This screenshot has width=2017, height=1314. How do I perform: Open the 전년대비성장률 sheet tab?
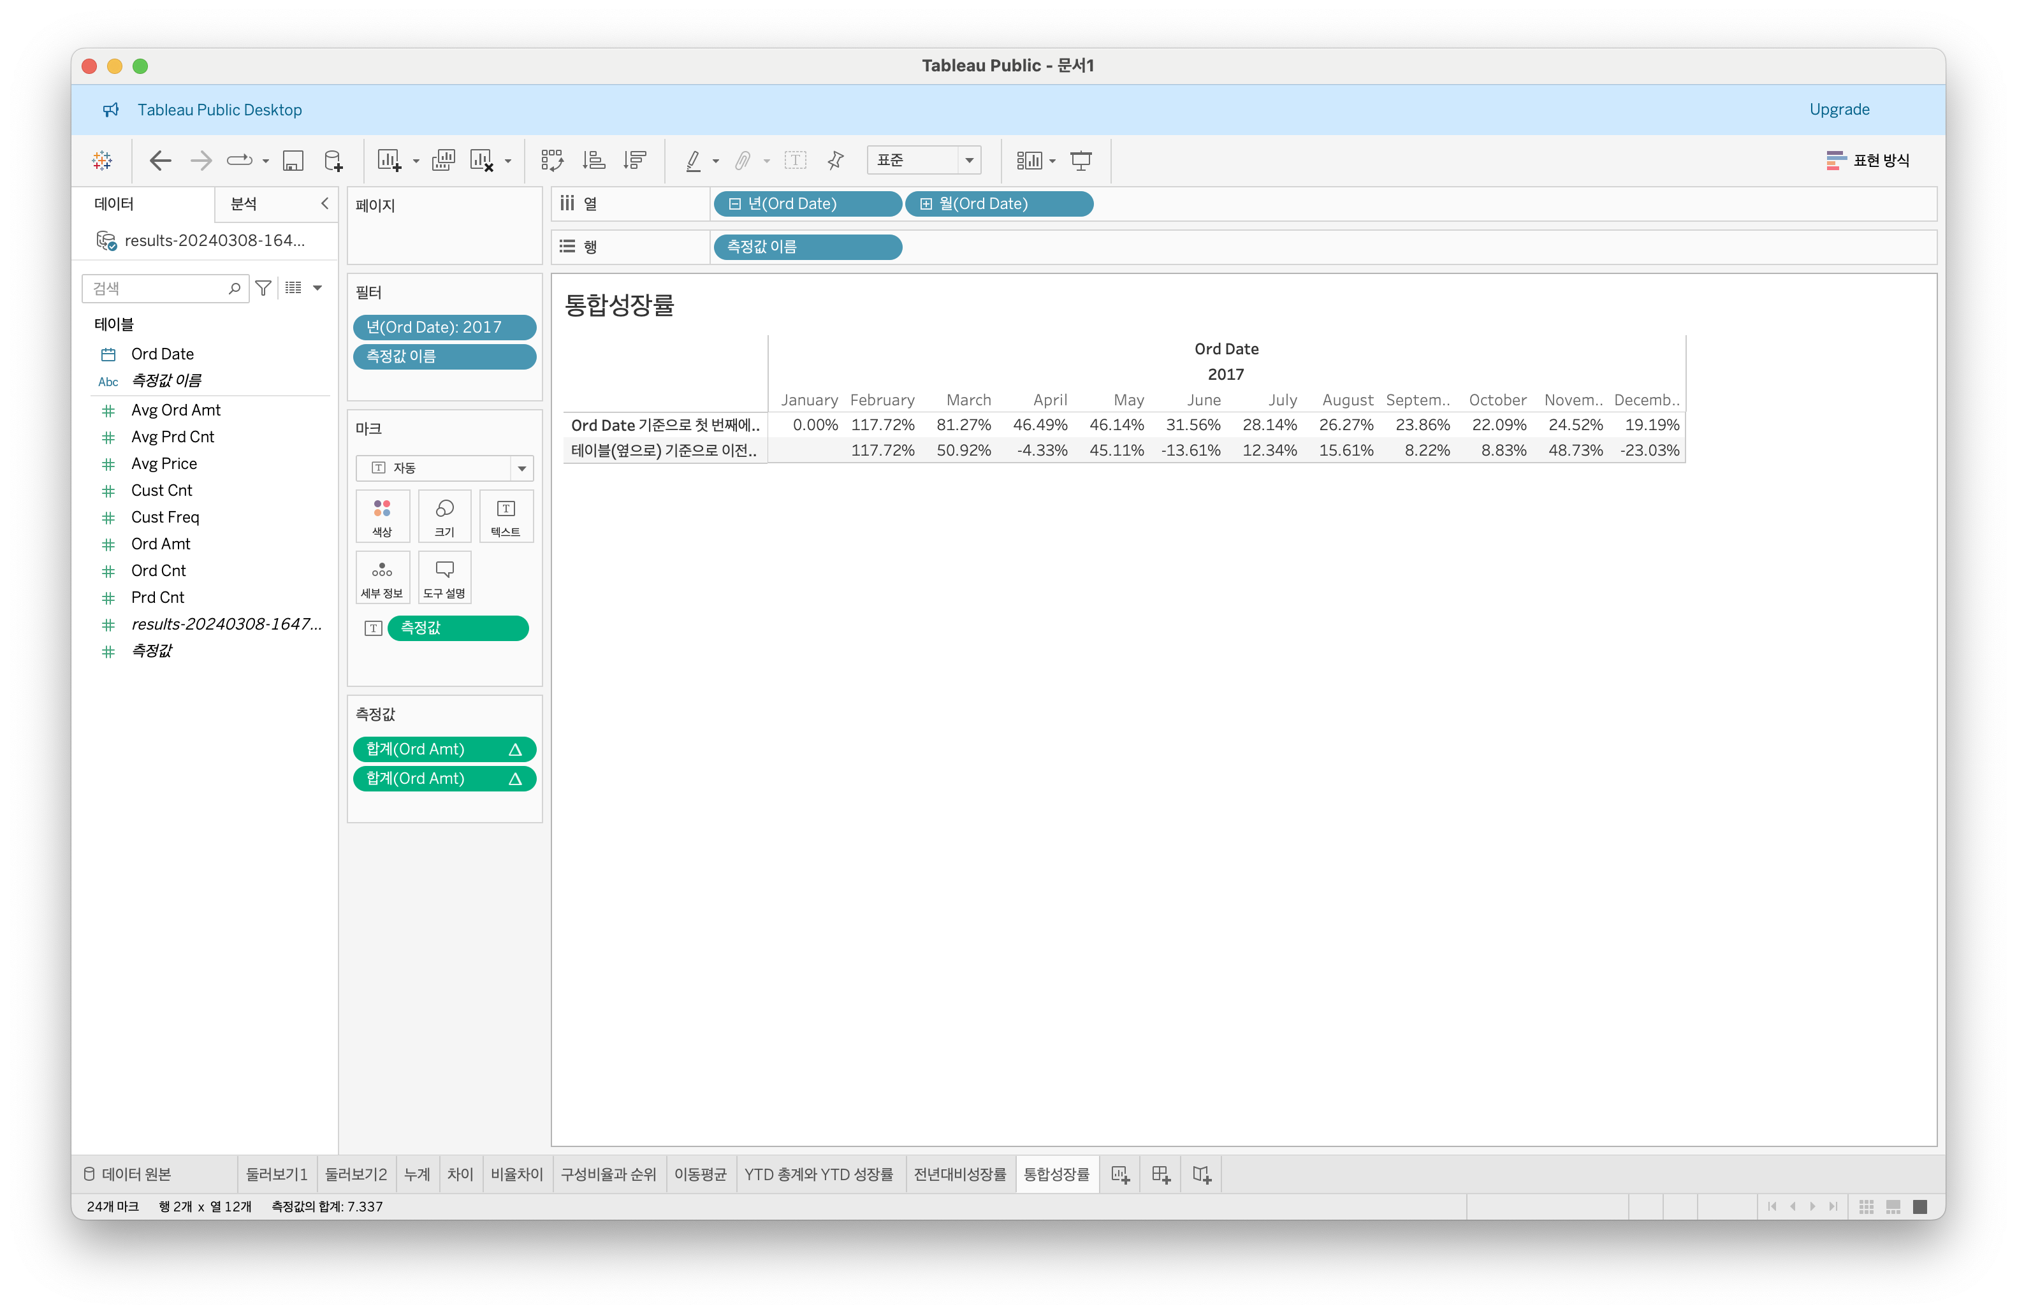coord(960,1174)
